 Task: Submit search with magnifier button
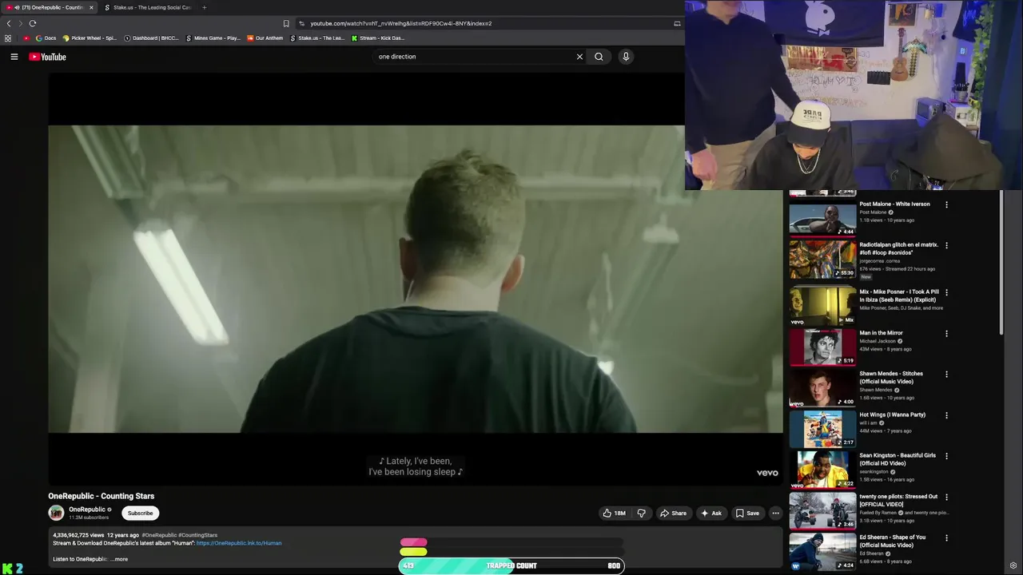click(599, 57)
